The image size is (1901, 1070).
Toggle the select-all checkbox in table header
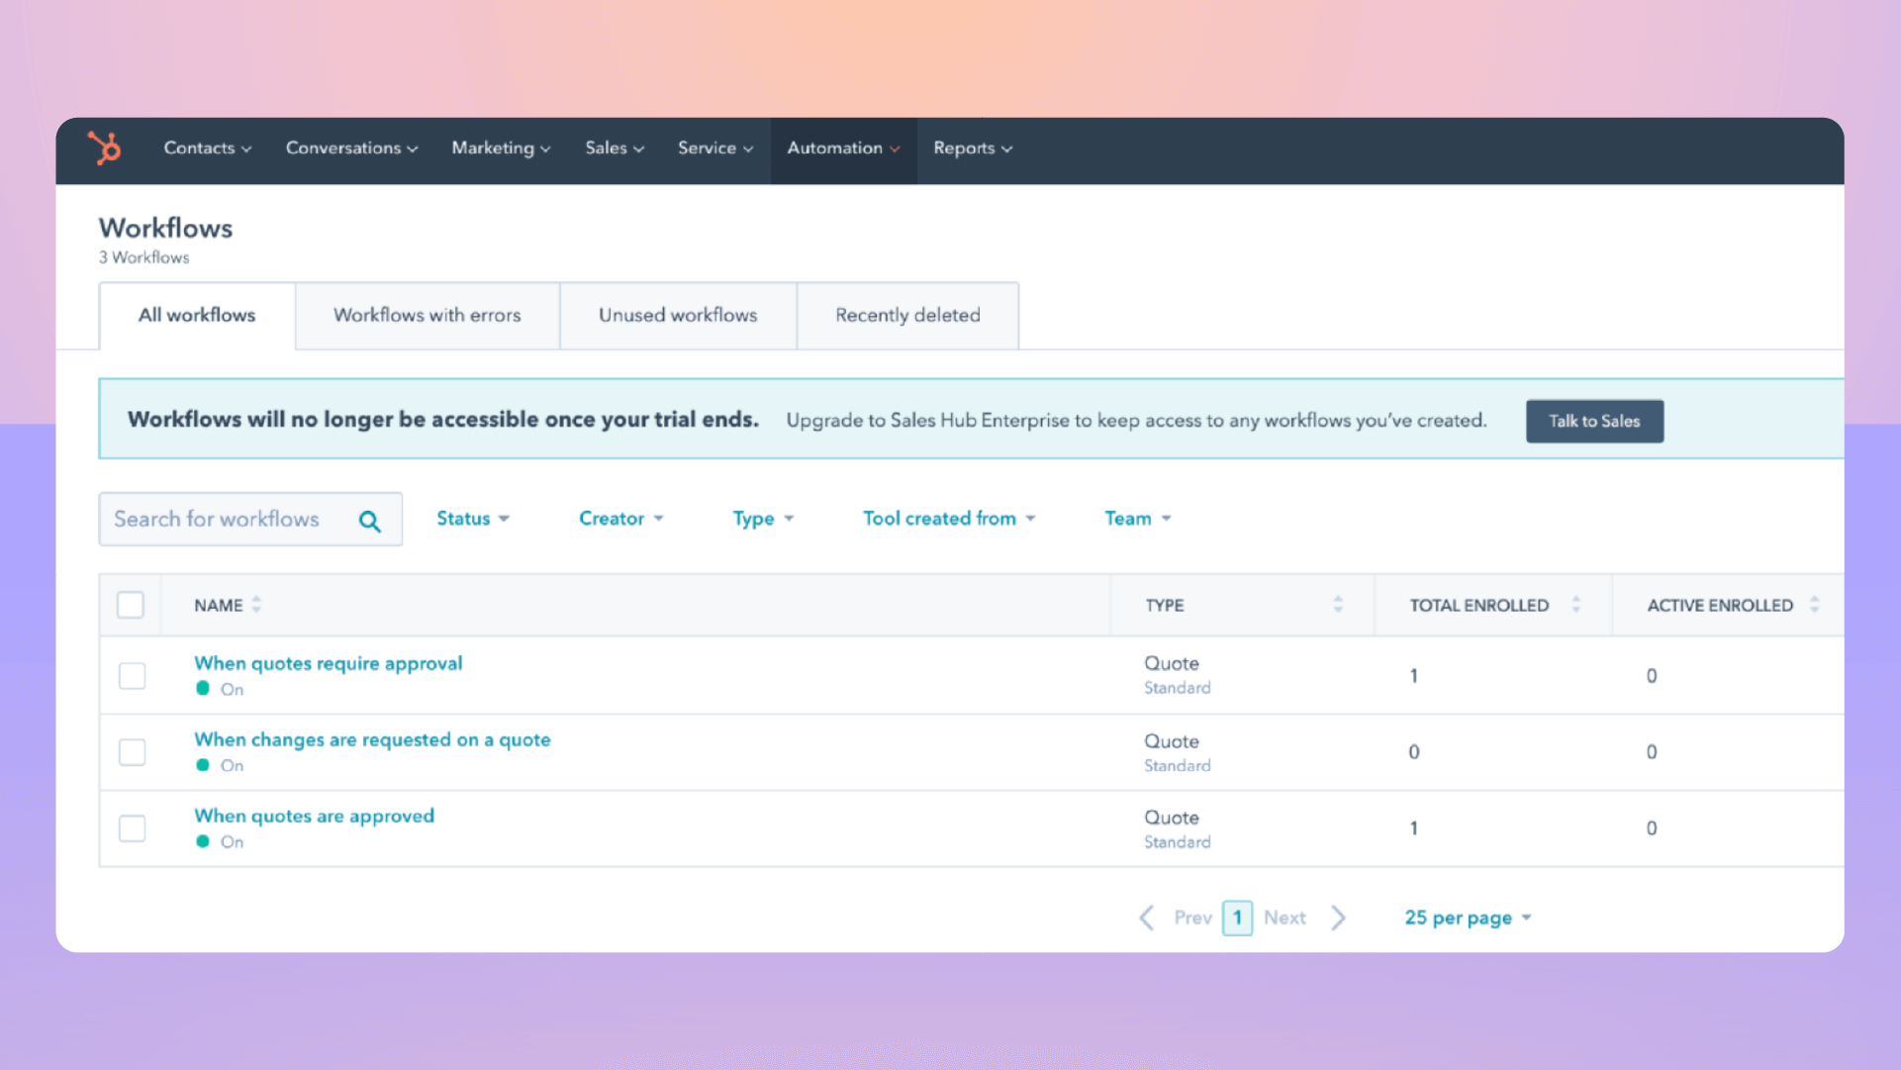click(x=131, y=604)
